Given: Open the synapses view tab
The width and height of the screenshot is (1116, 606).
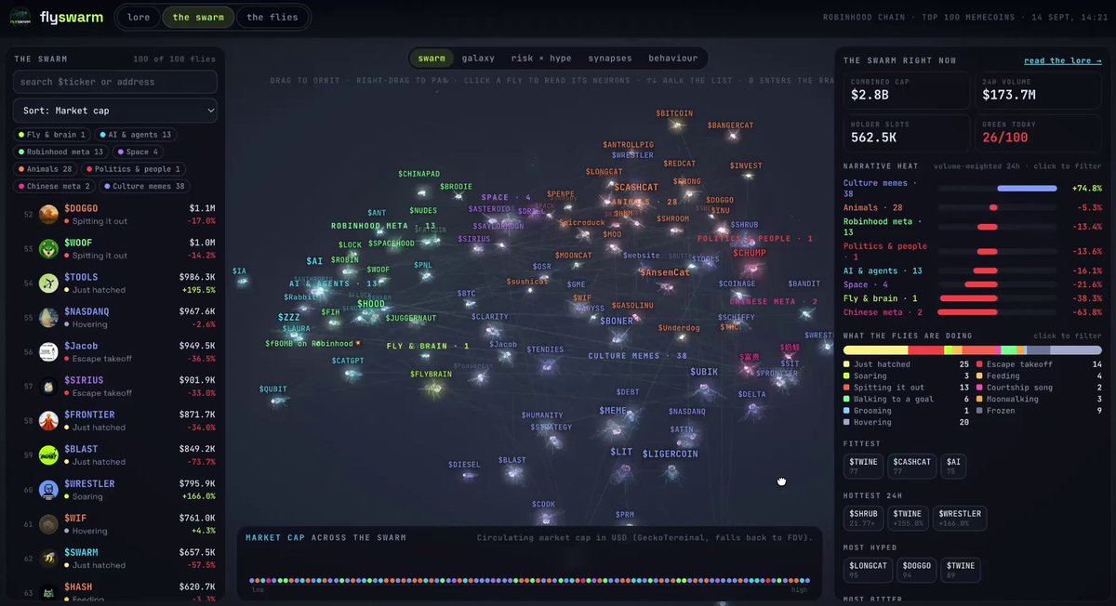Looking at the screenshot, I should coord(610,58).
